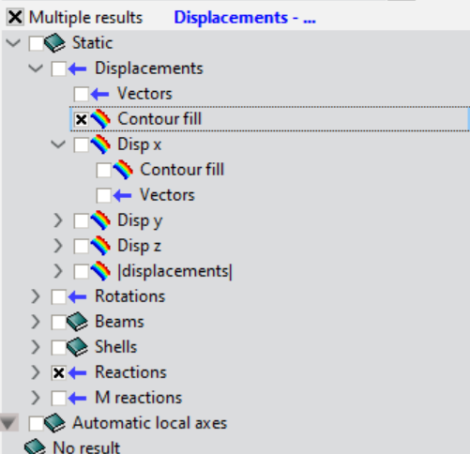The height and width of the screenshot is (454, 470).
Task: Click the Shells book icon
Action: [x=77, y=347]
